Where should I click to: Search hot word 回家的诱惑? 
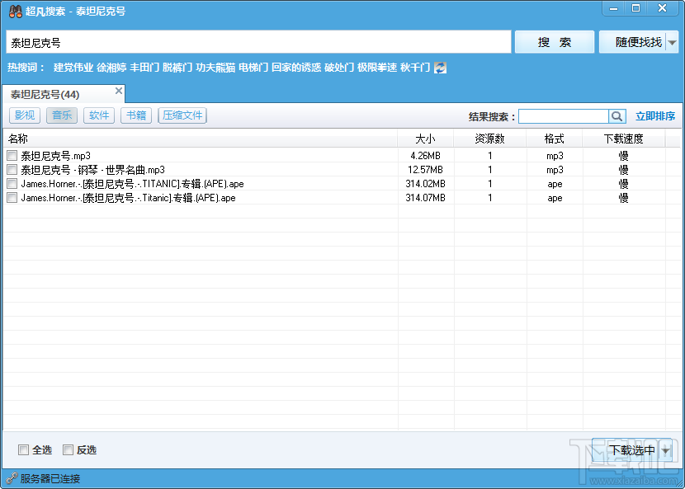(x=296, y=68)
